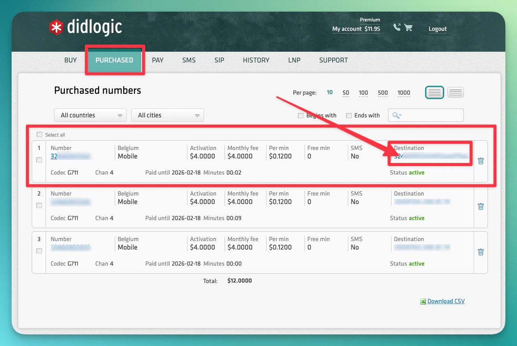This screenshot has width=517, height=346.
Task: Select the compact list view icon
Action: click(x=455, y=92)
